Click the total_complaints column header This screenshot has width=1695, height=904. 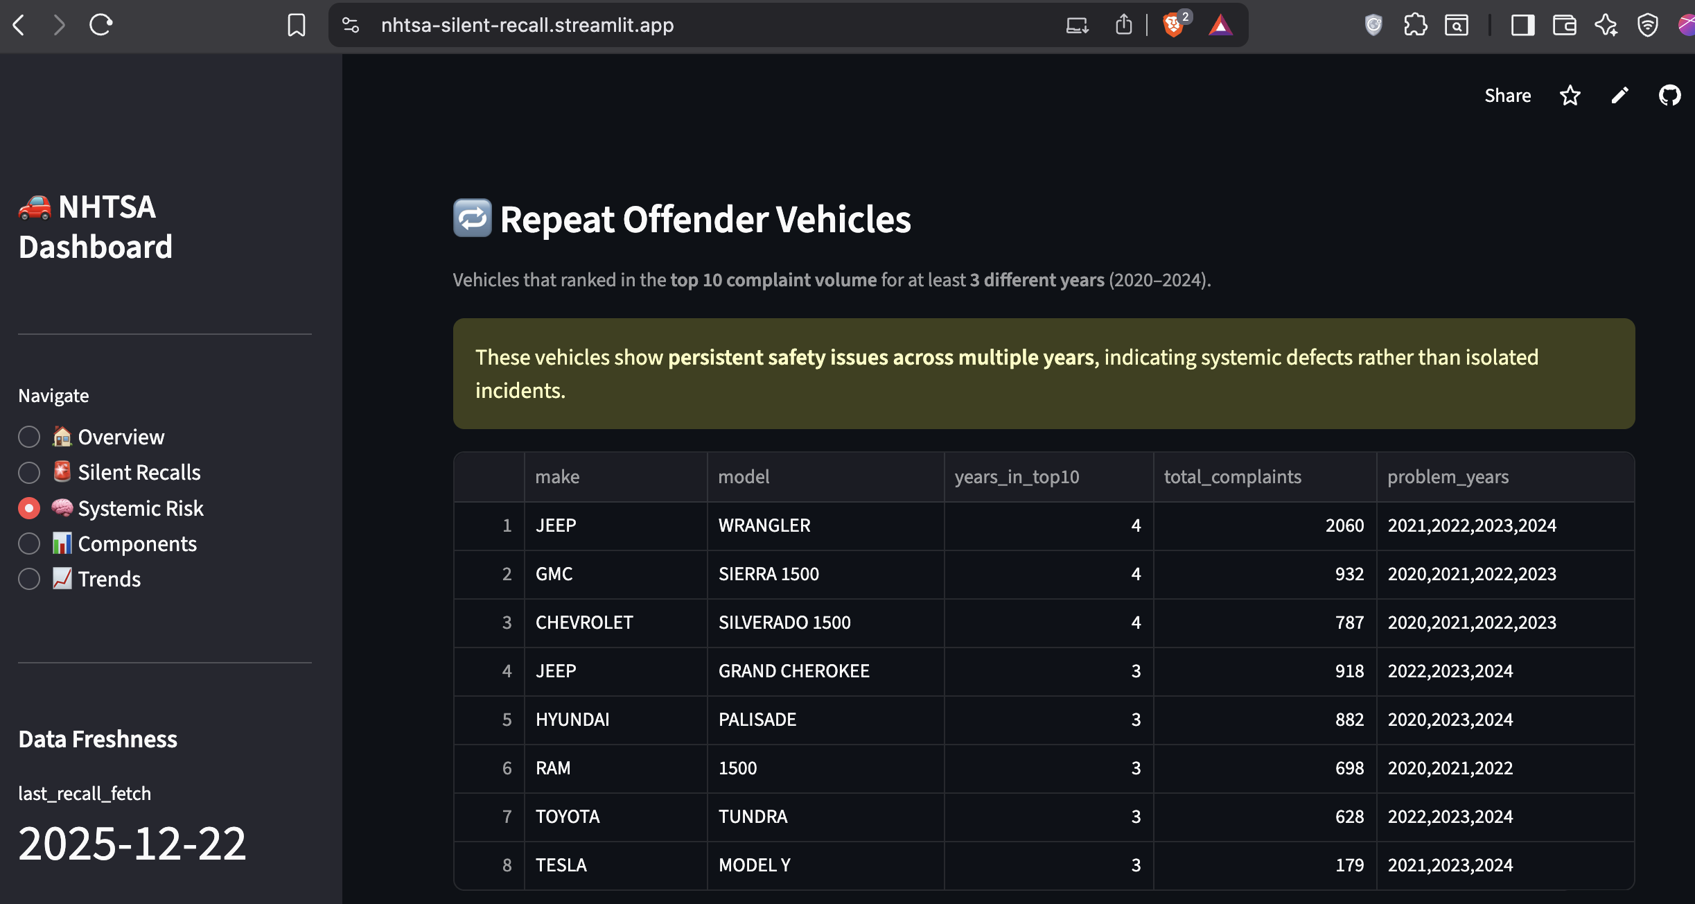(x=1232, y=476)
